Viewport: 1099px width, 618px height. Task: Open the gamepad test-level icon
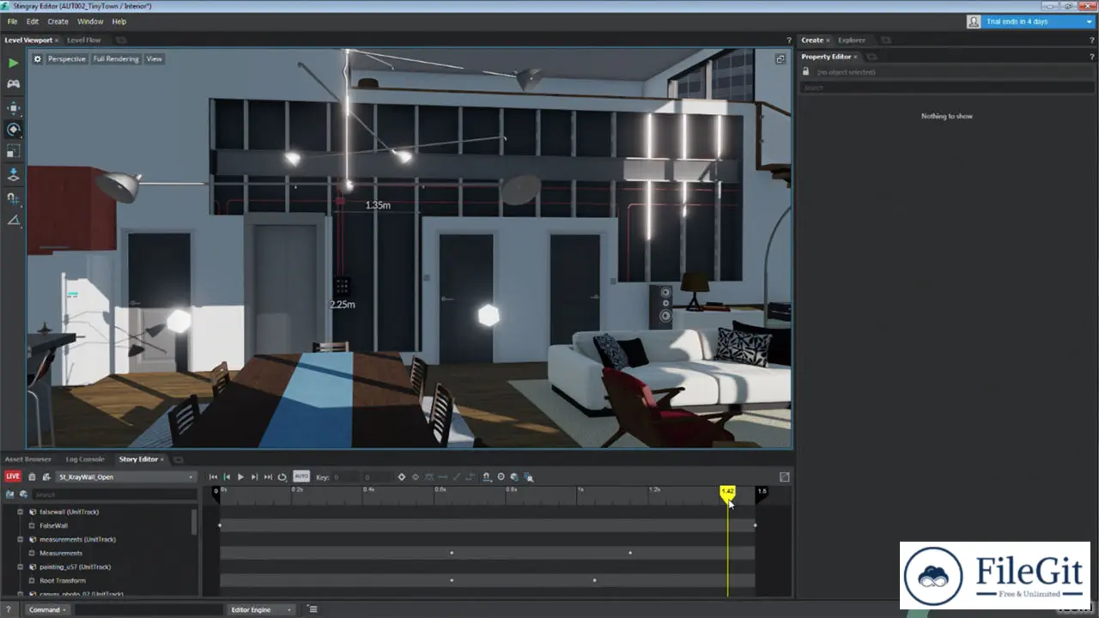[x=13, y=84]
